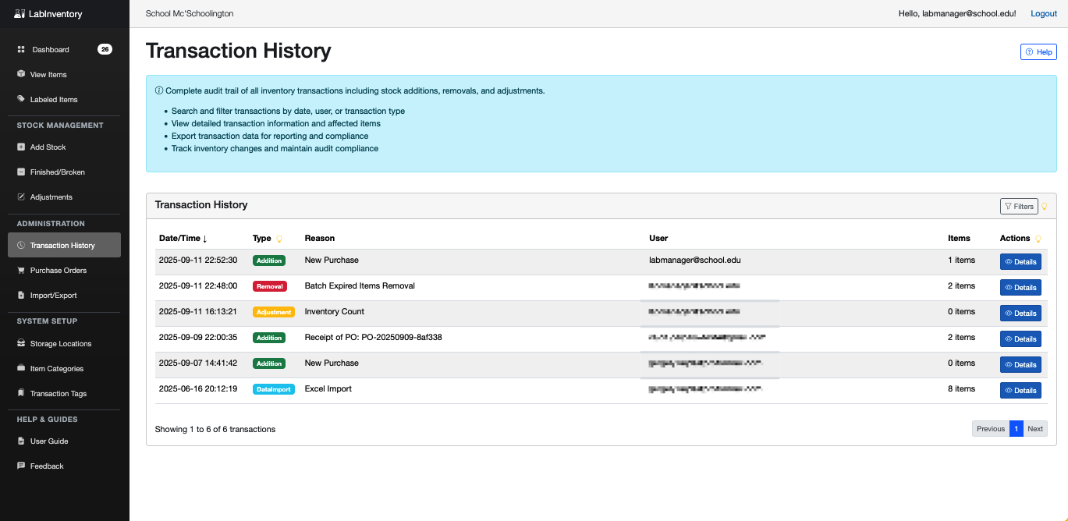Click the dashboard badge showing 26
The image size is (1068, 521).
pyautogui.click(x=105, y=49)
